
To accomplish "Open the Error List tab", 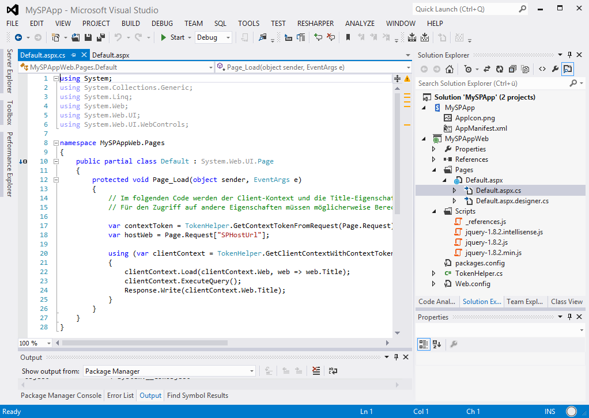I will (120, 396).
